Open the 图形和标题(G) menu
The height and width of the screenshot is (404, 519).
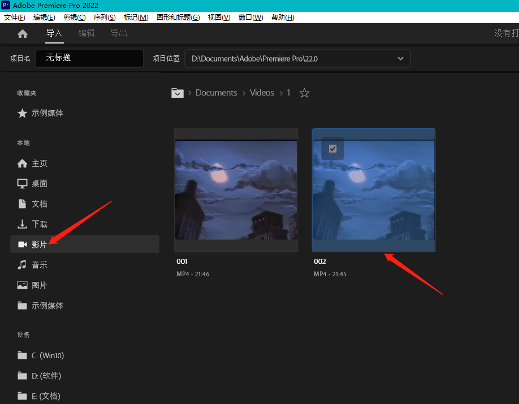[x=178, y=18]
